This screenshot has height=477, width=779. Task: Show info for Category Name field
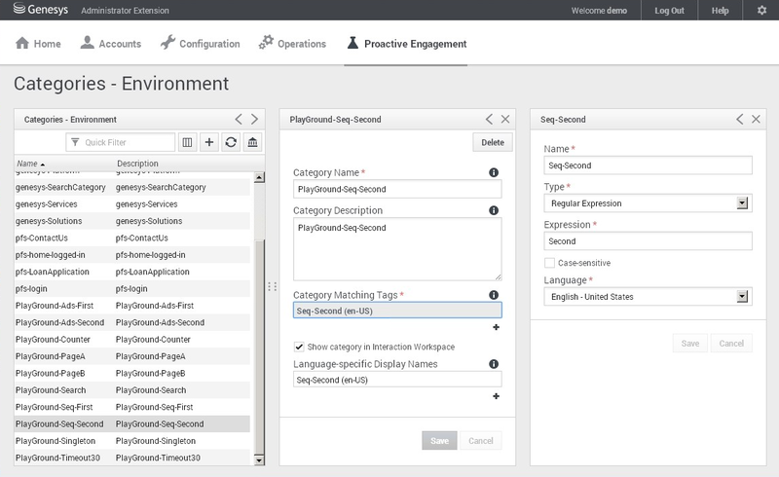[494, 172]
